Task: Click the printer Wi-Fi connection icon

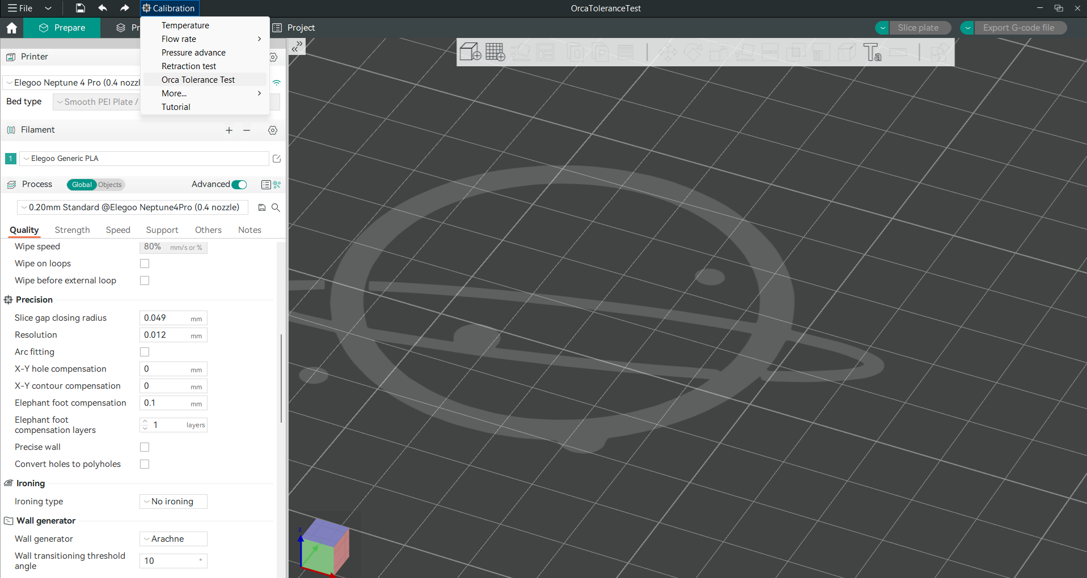Action: point(277,83)
